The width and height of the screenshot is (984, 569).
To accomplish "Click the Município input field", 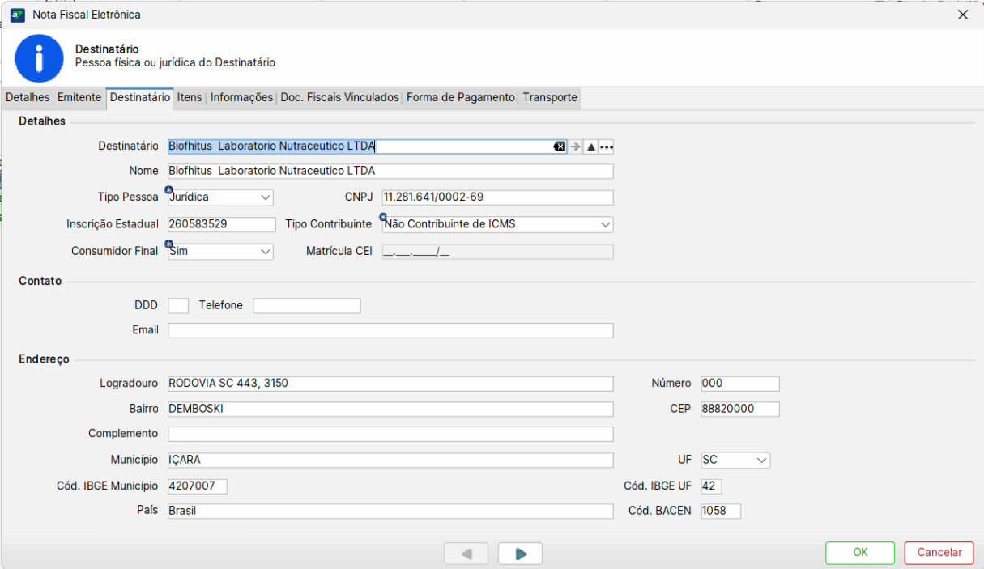I will pos(390,460).
